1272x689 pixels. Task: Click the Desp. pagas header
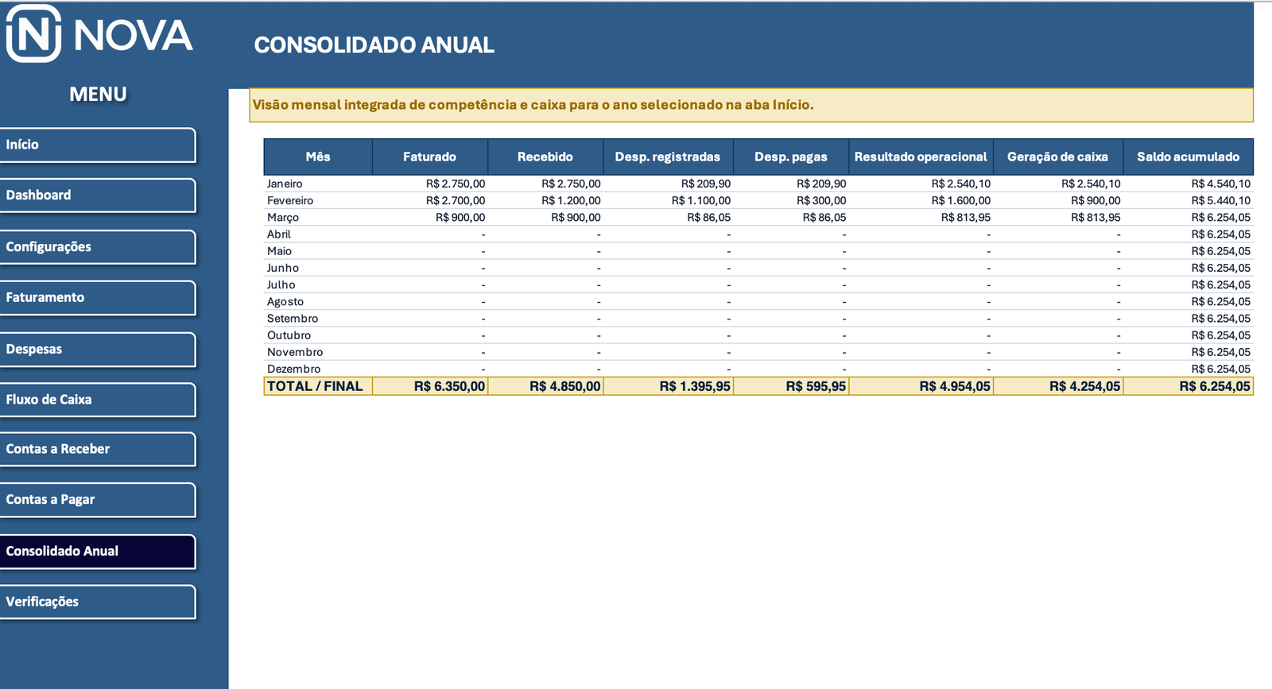[791, 157]
